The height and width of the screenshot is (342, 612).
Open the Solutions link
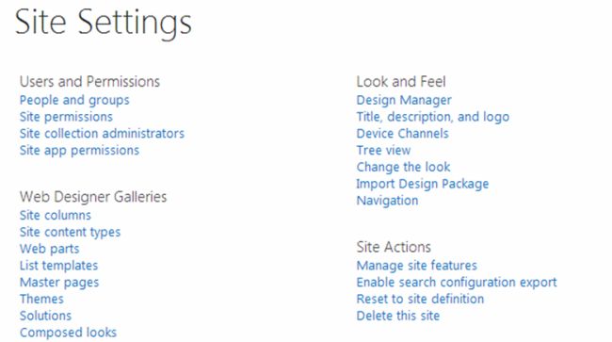click(46, 316)
